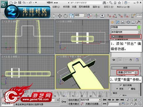This screenshot has width=143, height=107.
Task: Toggle the Angle Snap icon
Action: click(x=115, y=16)
